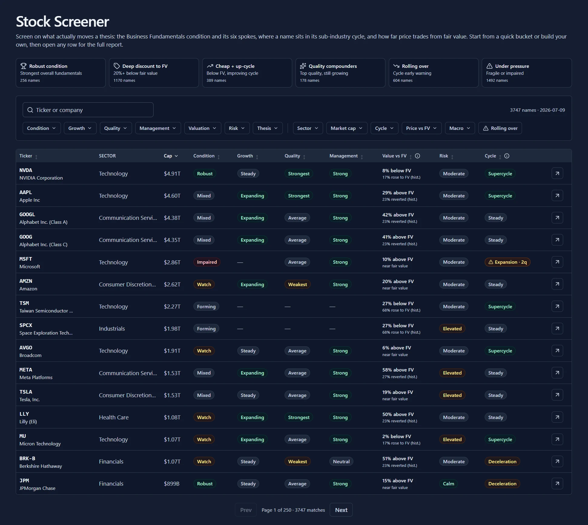The height and width of the screenshot is (525, 588).
Task: Click META 58% above FV value
Action: pos(398,370)
